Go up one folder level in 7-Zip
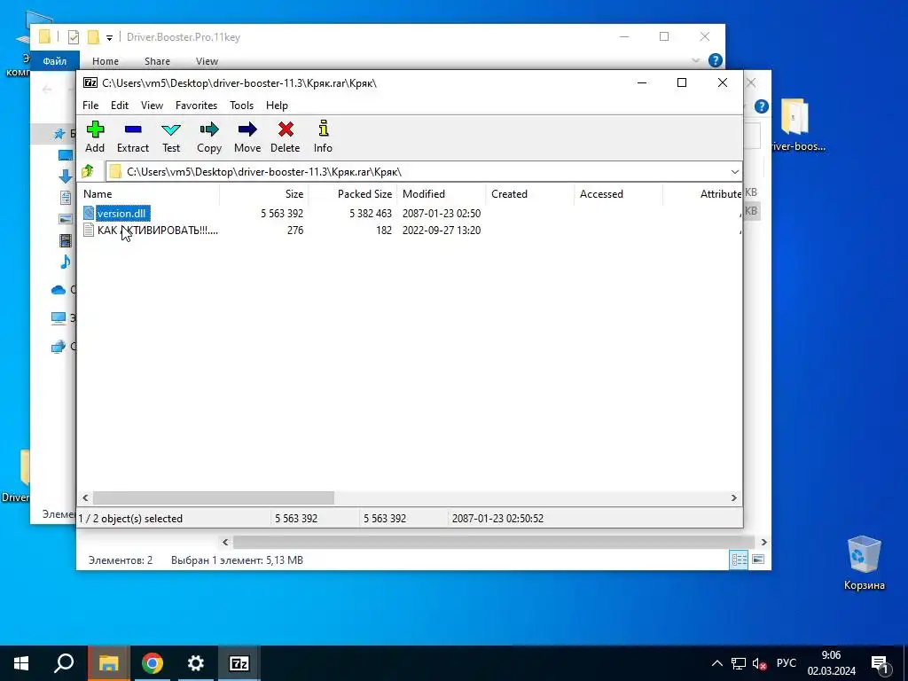The width and height of the screenshot is (908, 681). 88,171
